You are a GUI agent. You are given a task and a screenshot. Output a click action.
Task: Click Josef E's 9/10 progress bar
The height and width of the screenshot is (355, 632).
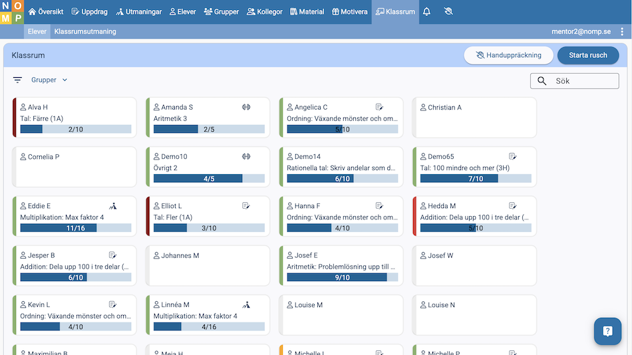pyautogui.click(x=342, y=277)
